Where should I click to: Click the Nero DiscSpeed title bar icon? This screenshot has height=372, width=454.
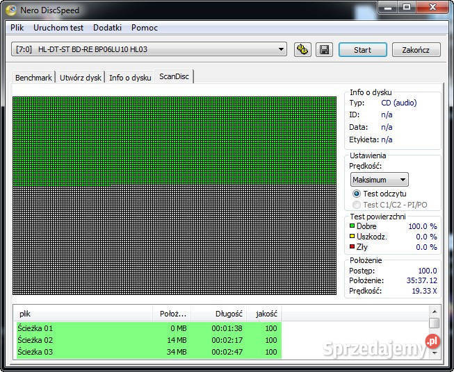click(x=11, y=10)
